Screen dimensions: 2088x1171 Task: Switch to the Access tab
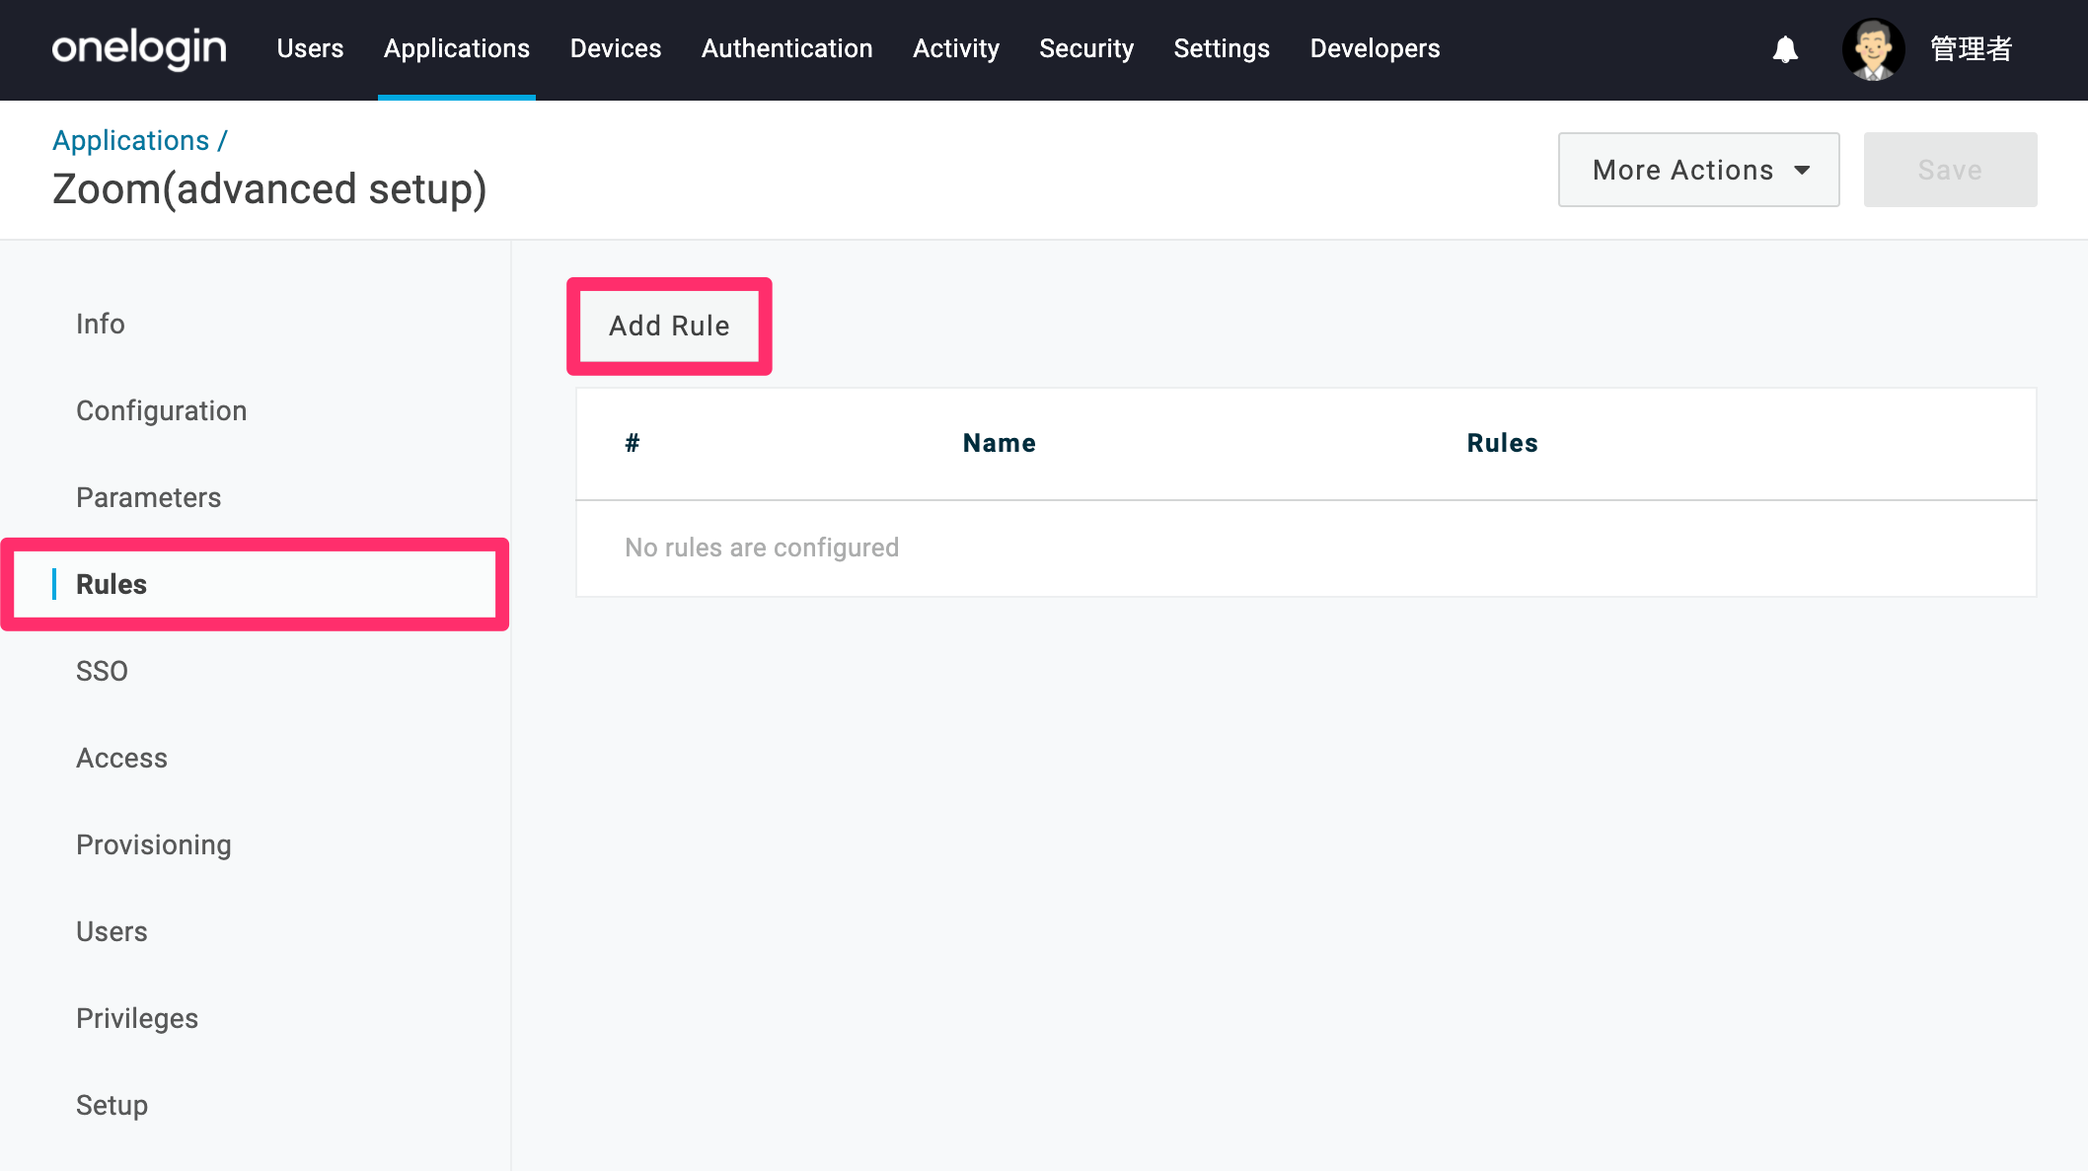[x=122, y=758]
